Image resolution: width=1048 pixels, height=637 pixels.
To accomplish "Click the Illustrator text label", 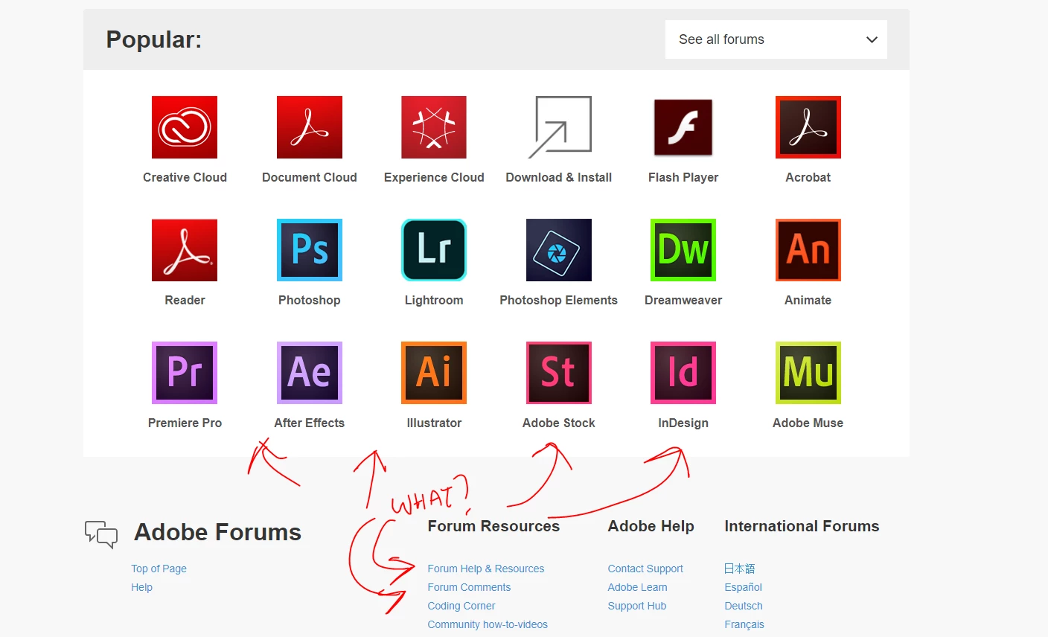I will coord(434,423).
